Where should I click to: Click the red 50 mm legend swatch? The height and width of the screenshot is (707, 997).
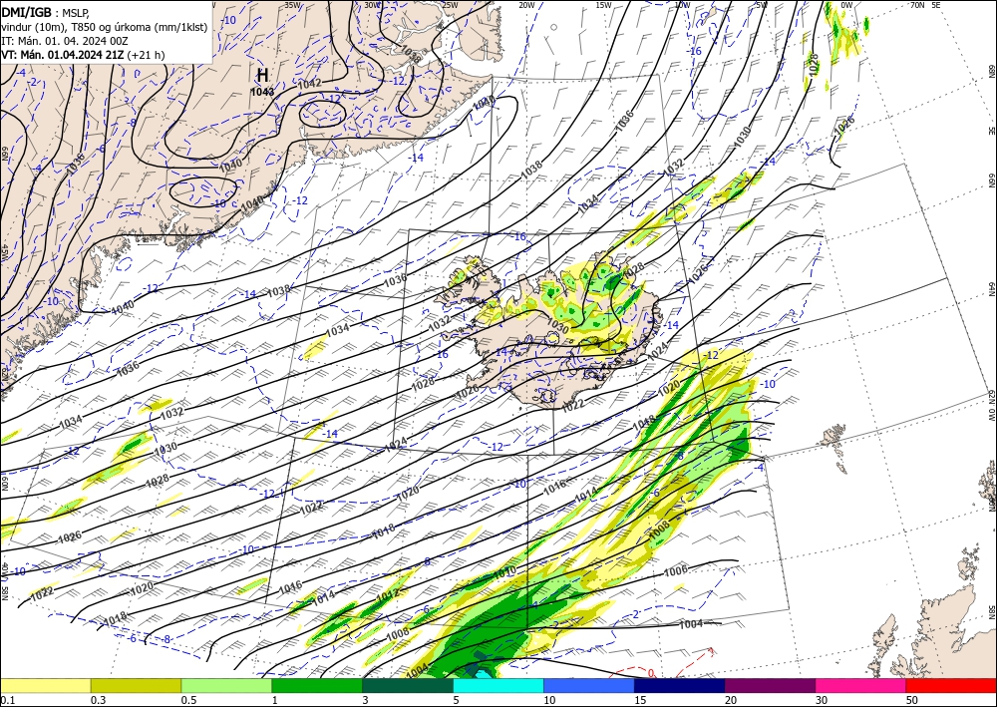951,685
